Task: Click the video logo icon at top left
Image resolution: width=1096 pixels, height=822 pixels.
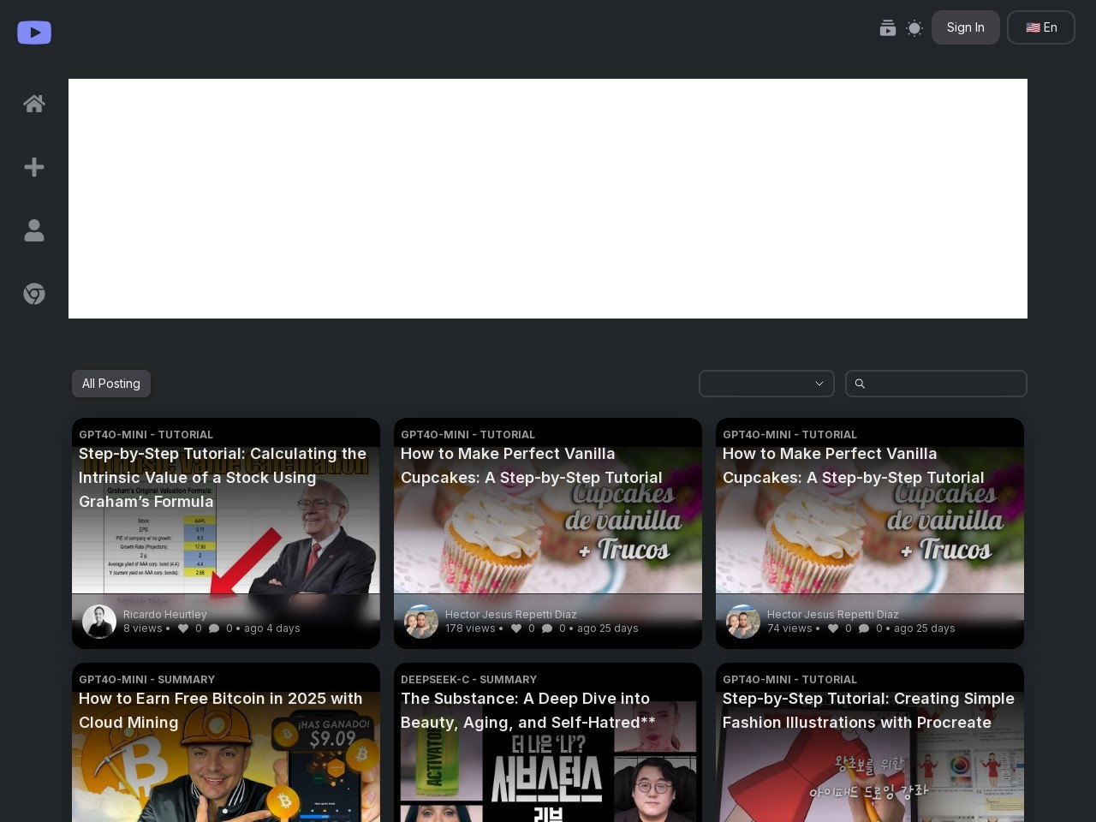Action: pyautogui.click(x=34, y=33)
